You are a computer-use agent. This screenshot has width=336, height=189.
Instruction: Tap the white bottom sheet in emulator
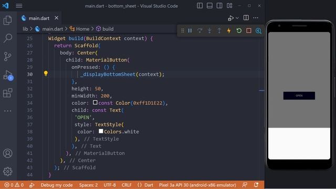pyautogui.click(x=299, y=143)
